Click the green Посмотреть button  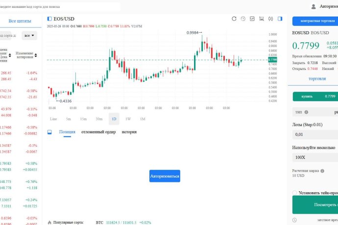[315, 204]
